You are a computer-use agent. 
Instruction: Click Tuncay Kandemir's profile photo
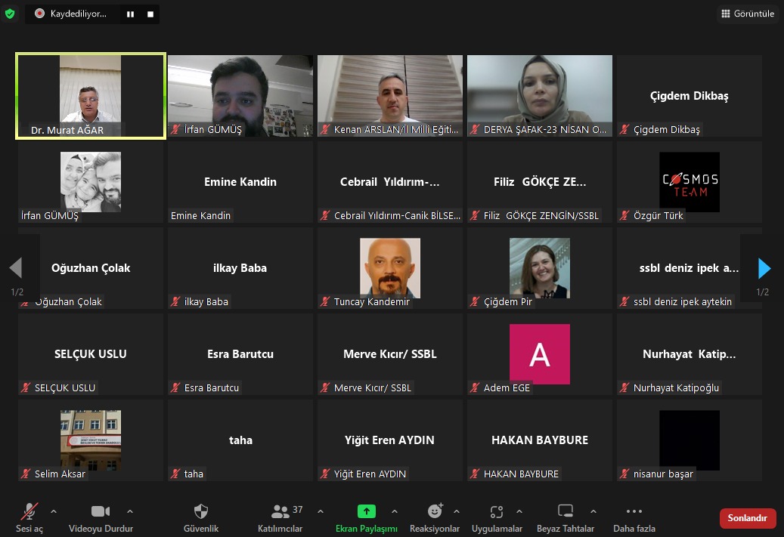coord(390,268)
